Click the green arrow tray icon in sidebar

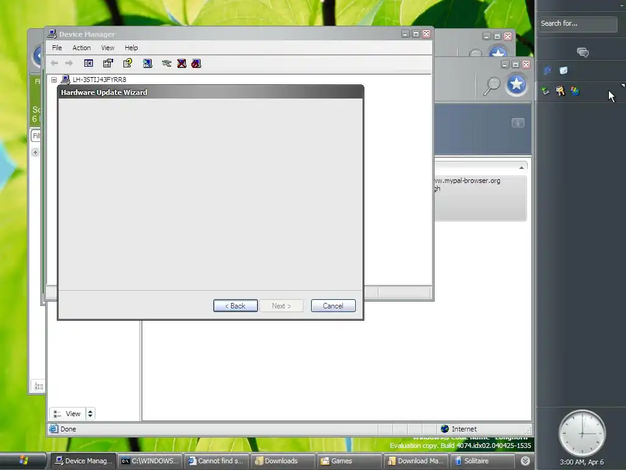545,91
